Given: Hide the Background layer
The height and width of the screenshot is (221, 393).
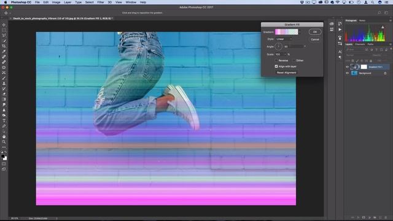Looking at the screenshot, I should (347, 73).
